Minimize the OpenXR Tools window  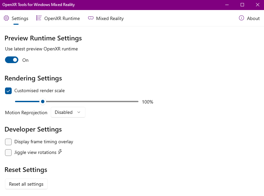227,5
